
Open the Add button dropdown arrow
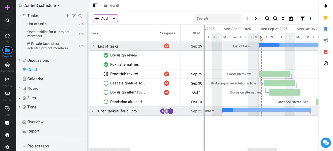114,19
